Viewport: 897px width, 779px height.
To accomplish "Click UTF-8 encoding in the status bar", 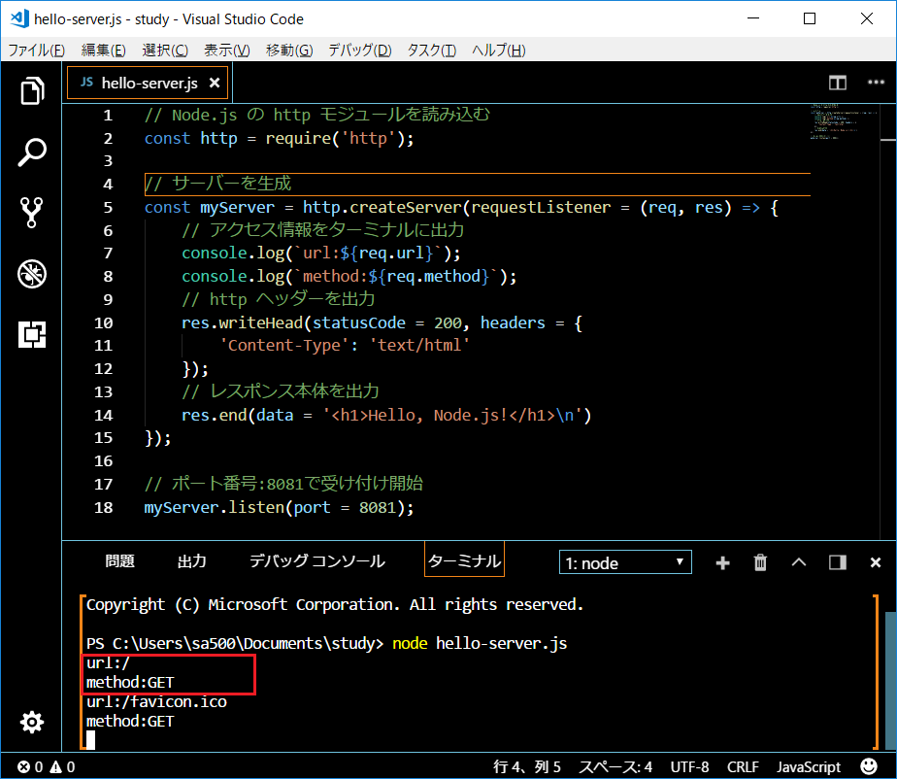I will pos(689,766).
